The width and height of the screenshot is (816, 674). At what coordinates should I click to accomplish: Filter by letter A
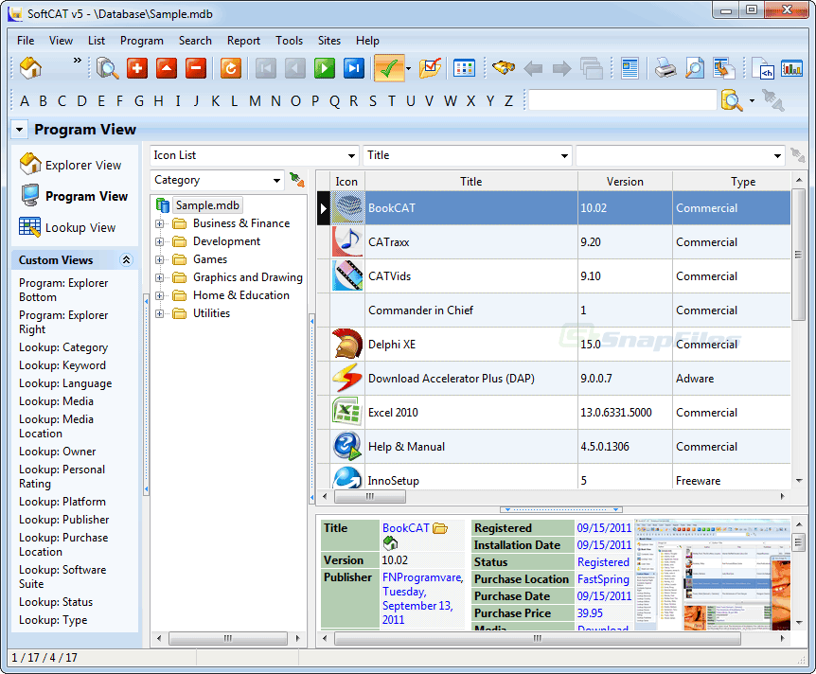pos(24,101)
